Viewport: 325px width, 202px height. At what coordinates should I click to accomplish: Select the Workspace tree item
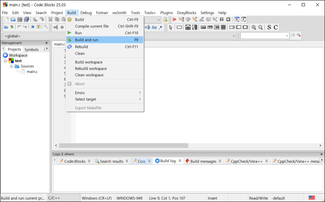(18, 55)
